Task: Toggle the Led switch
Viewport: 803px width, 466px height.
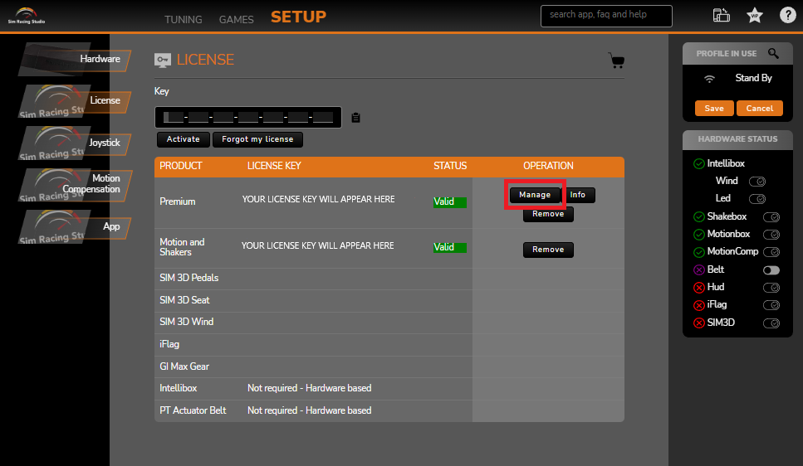Action: click(756, 199)
